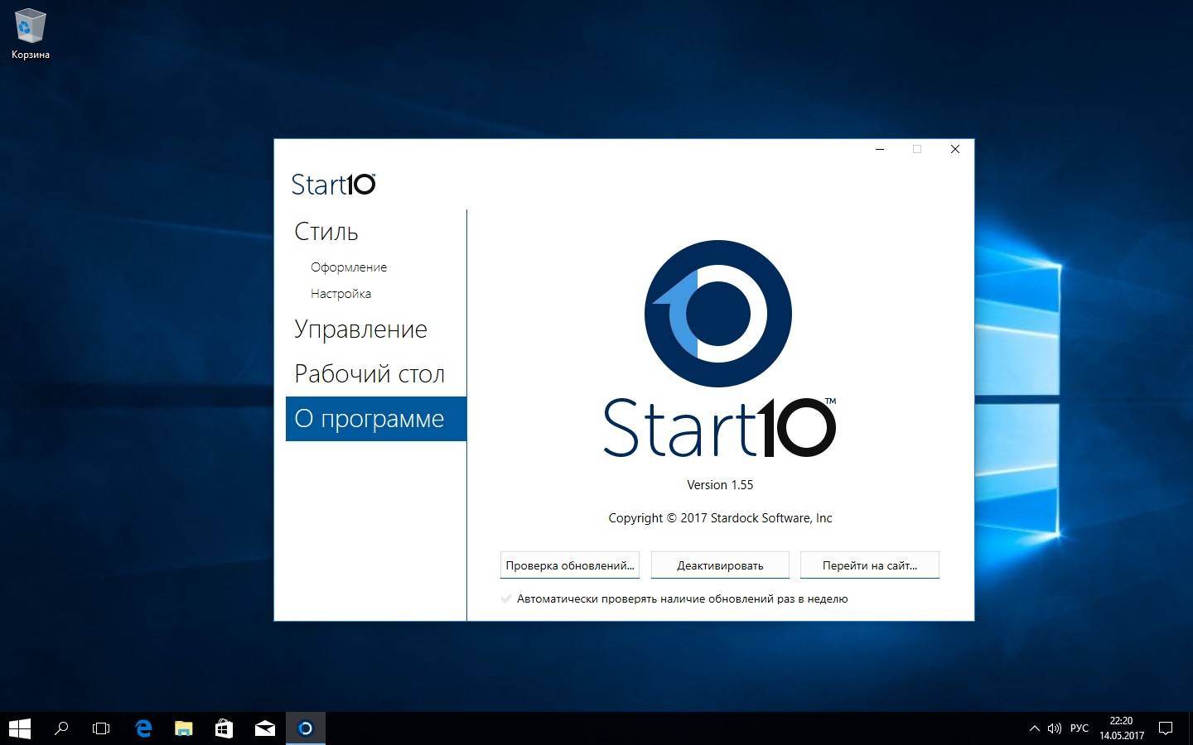Click the Перейти на сайт button
The height and width of the screenshot is (745, 1193).
coord(869,565)
